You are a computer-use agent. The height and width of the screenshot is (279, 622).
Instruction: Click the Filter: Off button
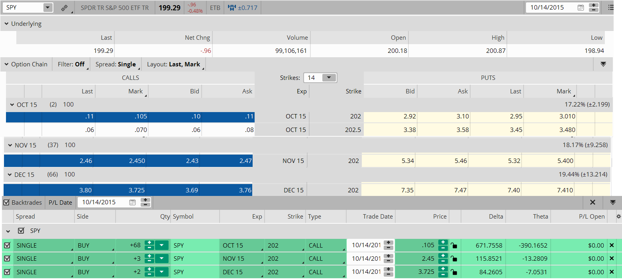(71, 64)
